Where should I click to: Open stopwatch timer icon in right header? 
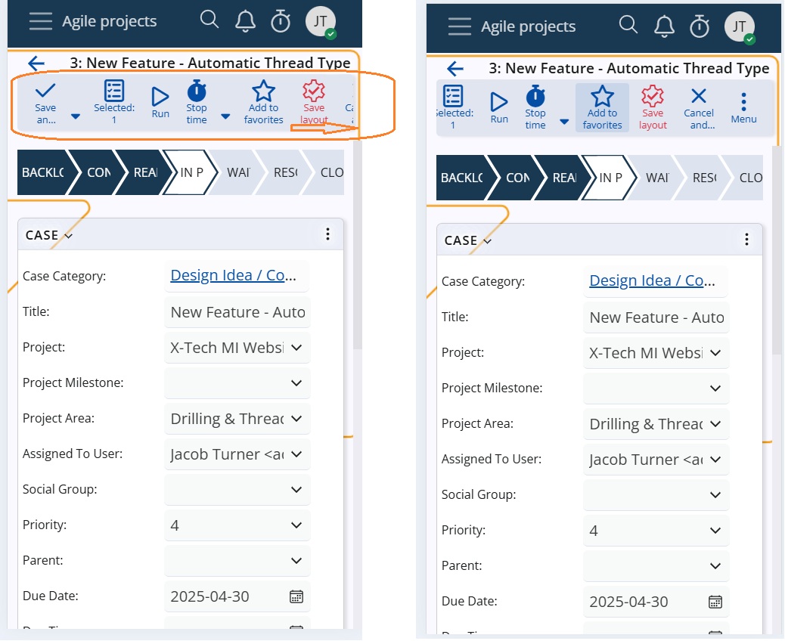click(700, 26)
